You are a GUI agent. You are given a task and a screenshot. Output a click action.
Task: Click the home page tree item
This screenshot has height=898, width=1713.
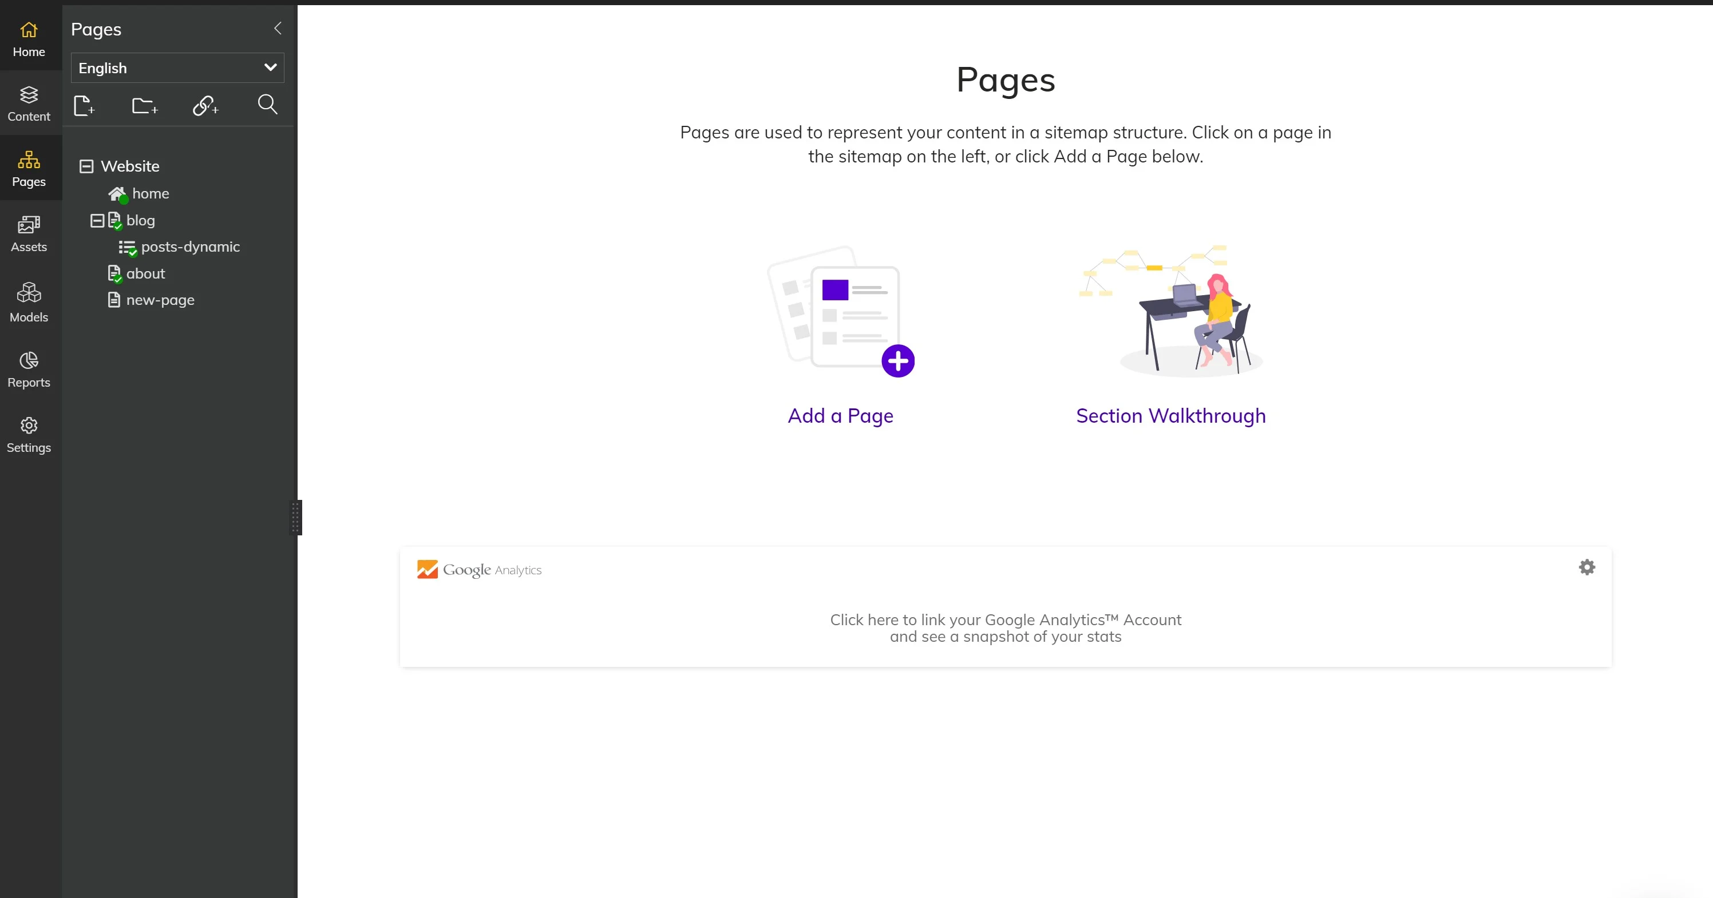[149, 193]
